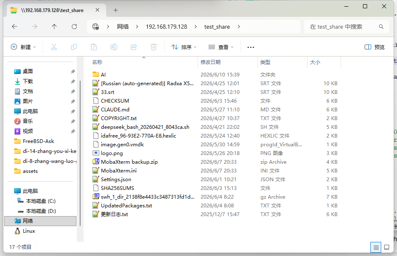The image size is (397, 256).
Task: Expand chevron after 网络 breadcrumb
Action: [x=137, y=27]
